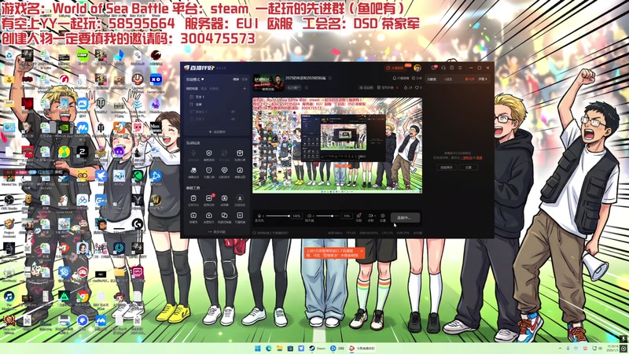629x354 pixels.
Task: Select the 文本 1 source row
Action: [x=217, y=97]
